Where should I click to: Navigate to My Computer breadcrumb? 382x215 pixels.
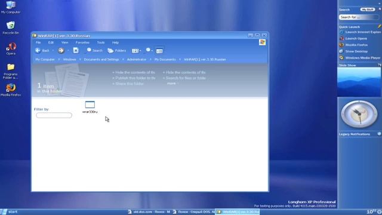(x=45, y=60)
